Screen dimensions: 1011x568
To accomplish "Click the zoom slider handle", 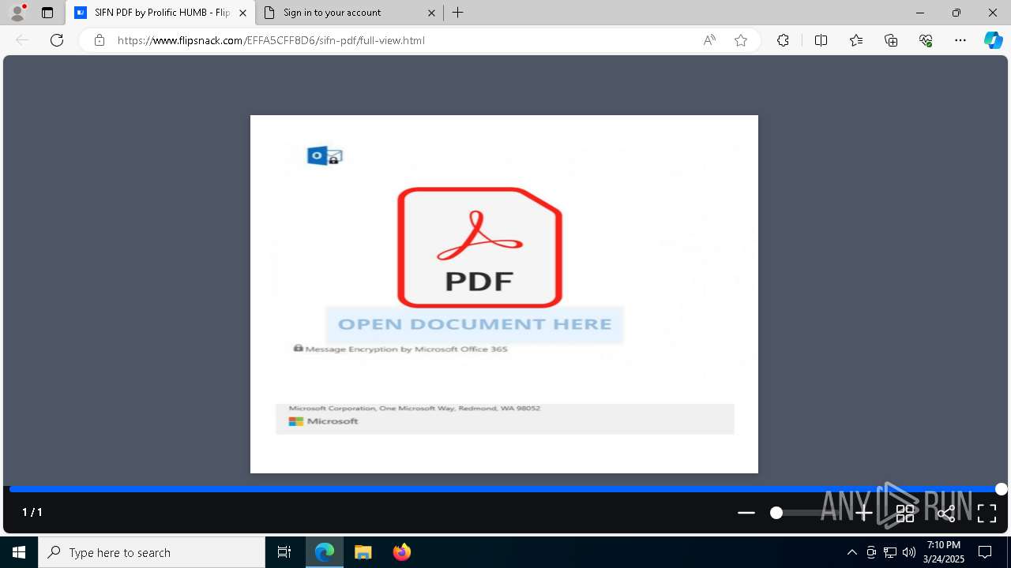I will click(x=776, y=513).
